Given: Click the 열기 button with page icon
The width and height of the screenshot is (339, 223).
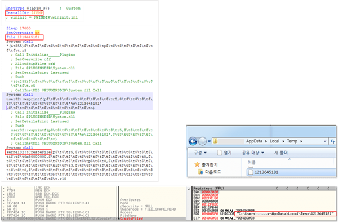Looking at the screenshot, I should coord(225,153).
